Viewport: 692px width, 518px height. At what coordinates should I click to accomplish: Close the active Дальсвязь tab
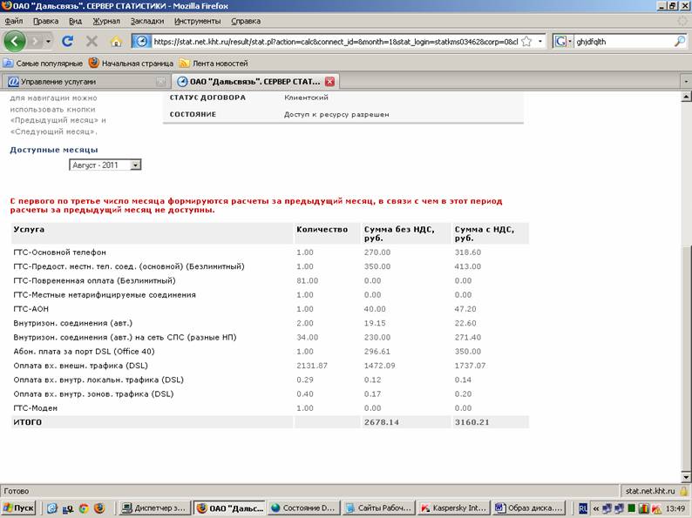point(329,82)
